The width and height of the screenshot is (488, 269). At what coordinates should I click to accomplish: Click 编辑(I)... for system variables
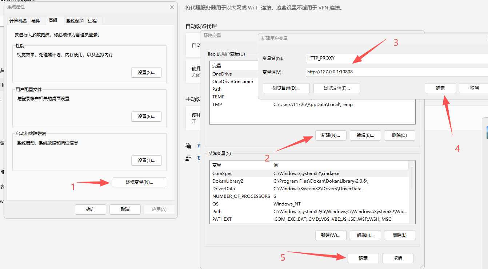[x=365, y=235]
